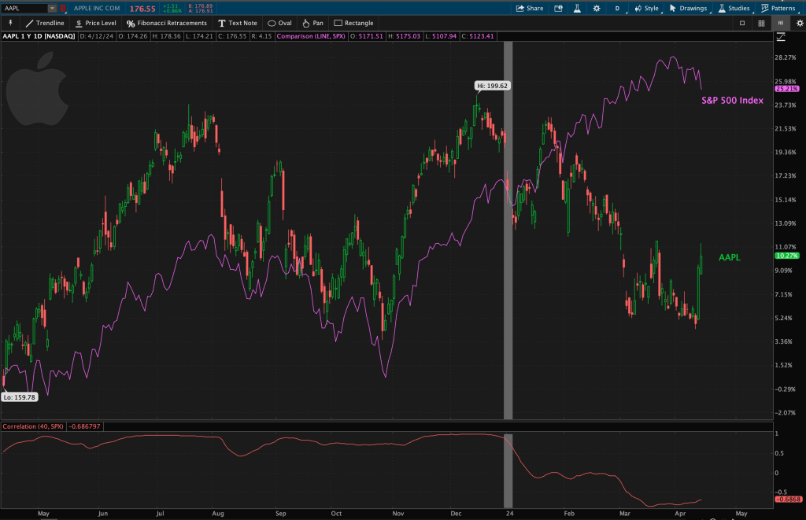The width and height of the screenshot is (806, 520).
Task: Expand the D timeframe dropdown
Action: (x=617, y=8)
